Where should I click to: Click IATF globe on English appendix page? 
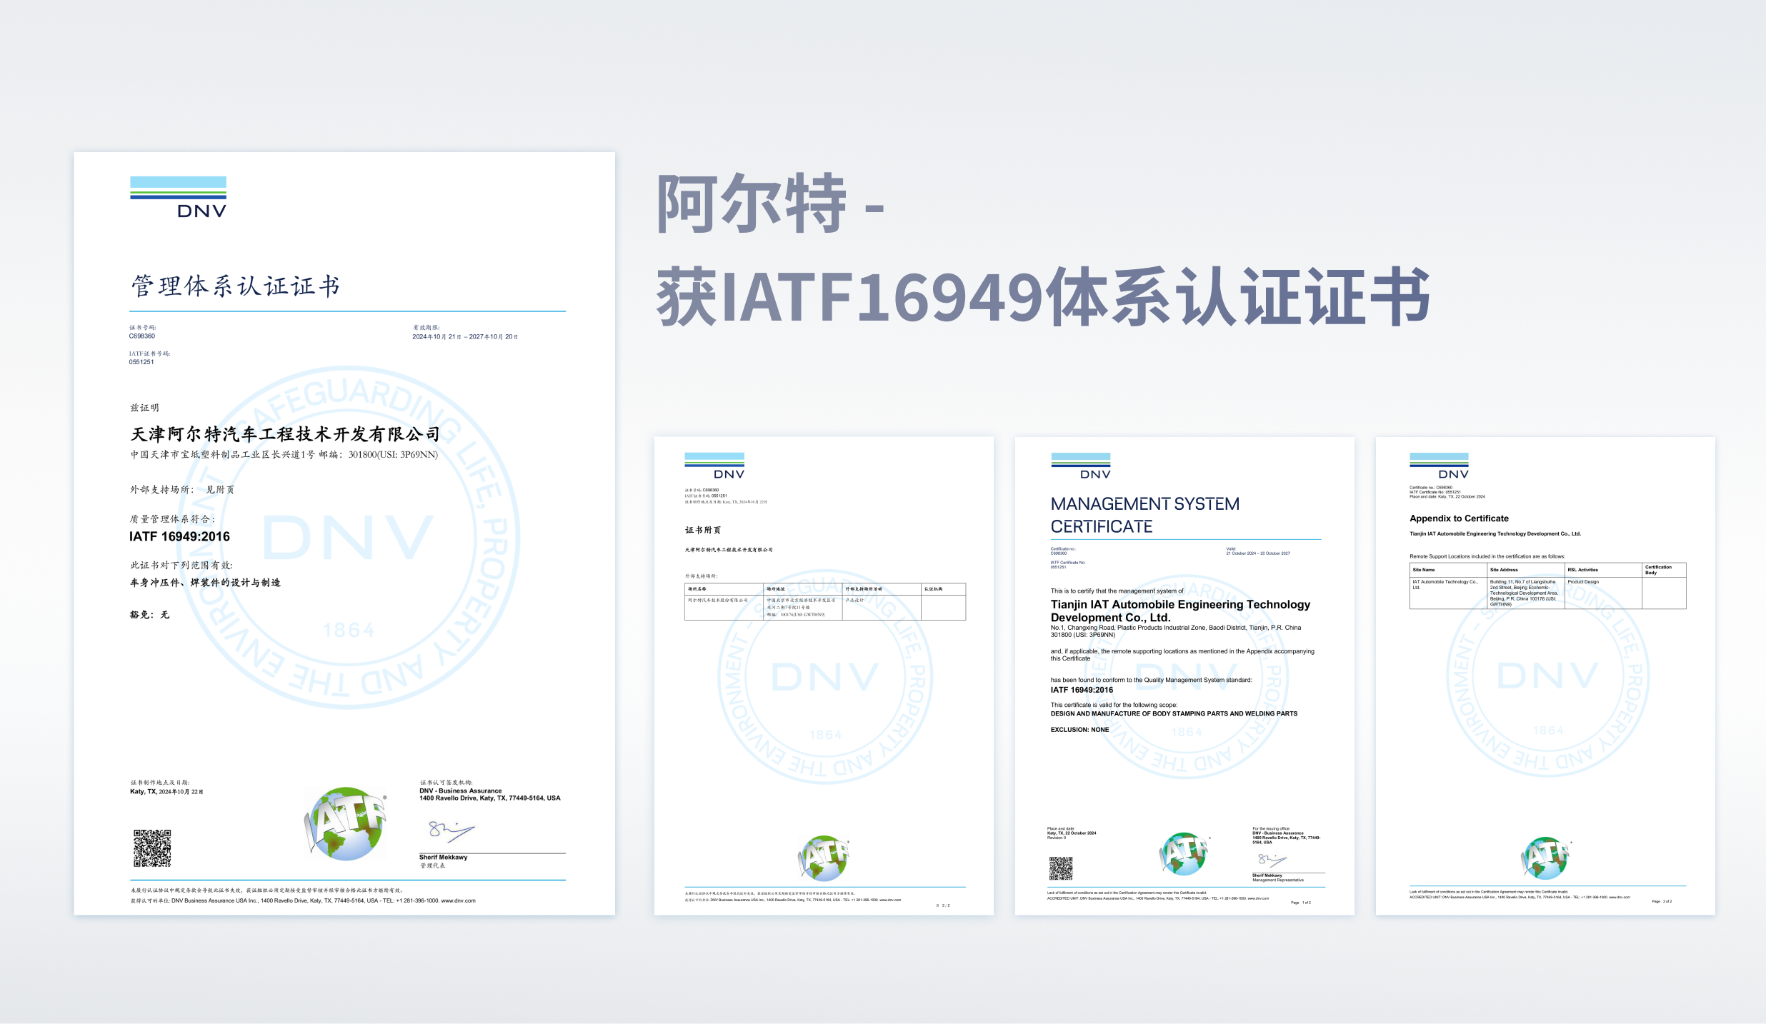(1546, 858)
